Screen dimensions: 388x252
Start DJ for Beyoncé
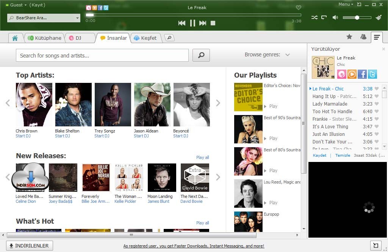click(181, 136)
